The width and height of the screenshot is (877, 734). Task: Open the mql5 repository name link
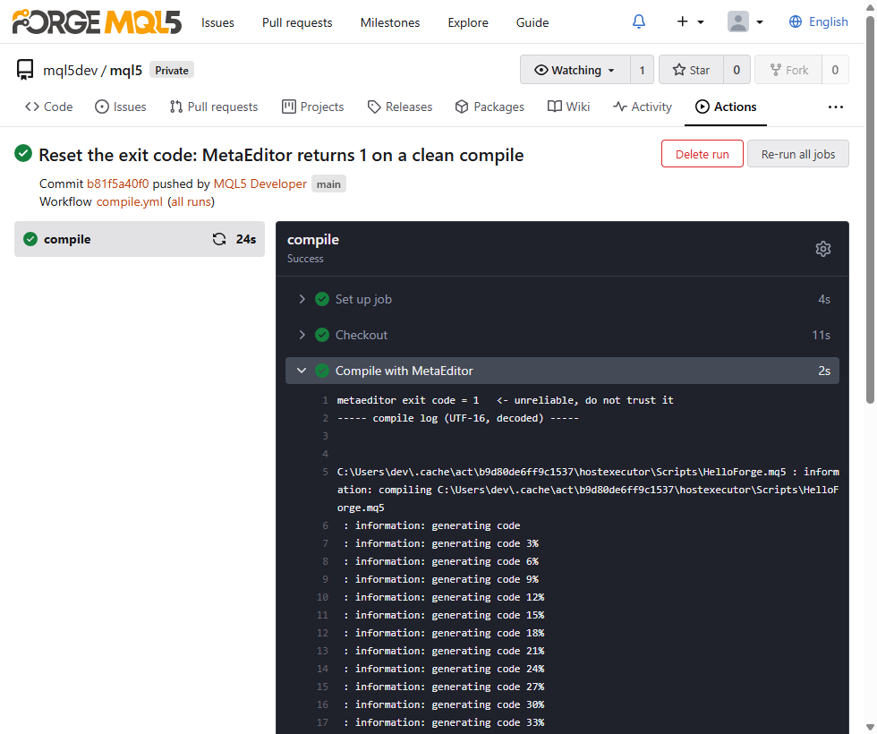pyautogui.click(x=126, y=71)
